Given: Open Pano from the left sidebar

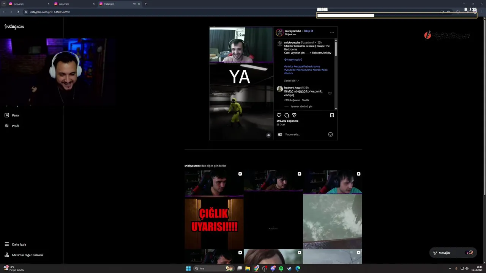Looking at the screenshot, I should tap(12, 115).
